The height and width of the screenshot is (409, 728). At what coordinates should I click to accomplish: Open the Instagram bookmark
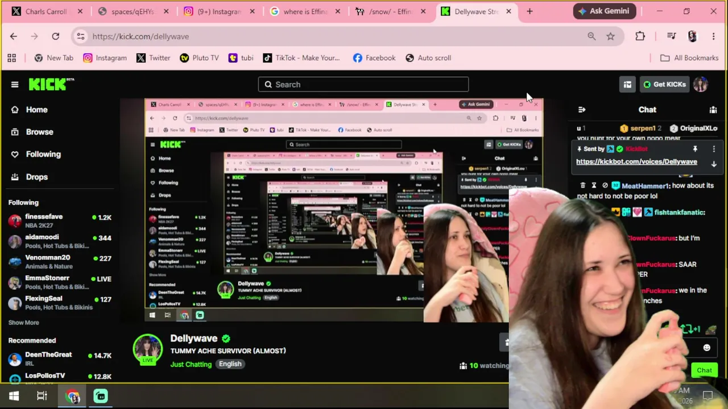pos(105,58)
